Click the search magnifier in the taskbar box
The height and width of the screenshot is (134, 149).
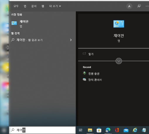(x=13, y=130)
